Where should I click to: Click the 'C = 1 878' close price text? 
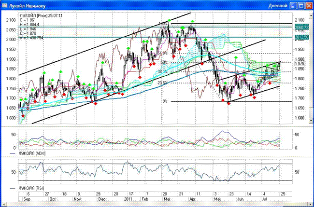[x=28, y=34]
